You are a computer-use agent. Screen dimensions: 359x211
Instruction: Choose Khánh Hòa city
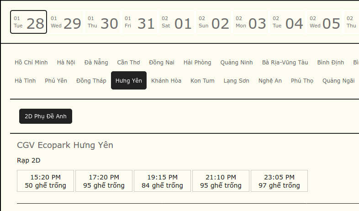[166, 81]
